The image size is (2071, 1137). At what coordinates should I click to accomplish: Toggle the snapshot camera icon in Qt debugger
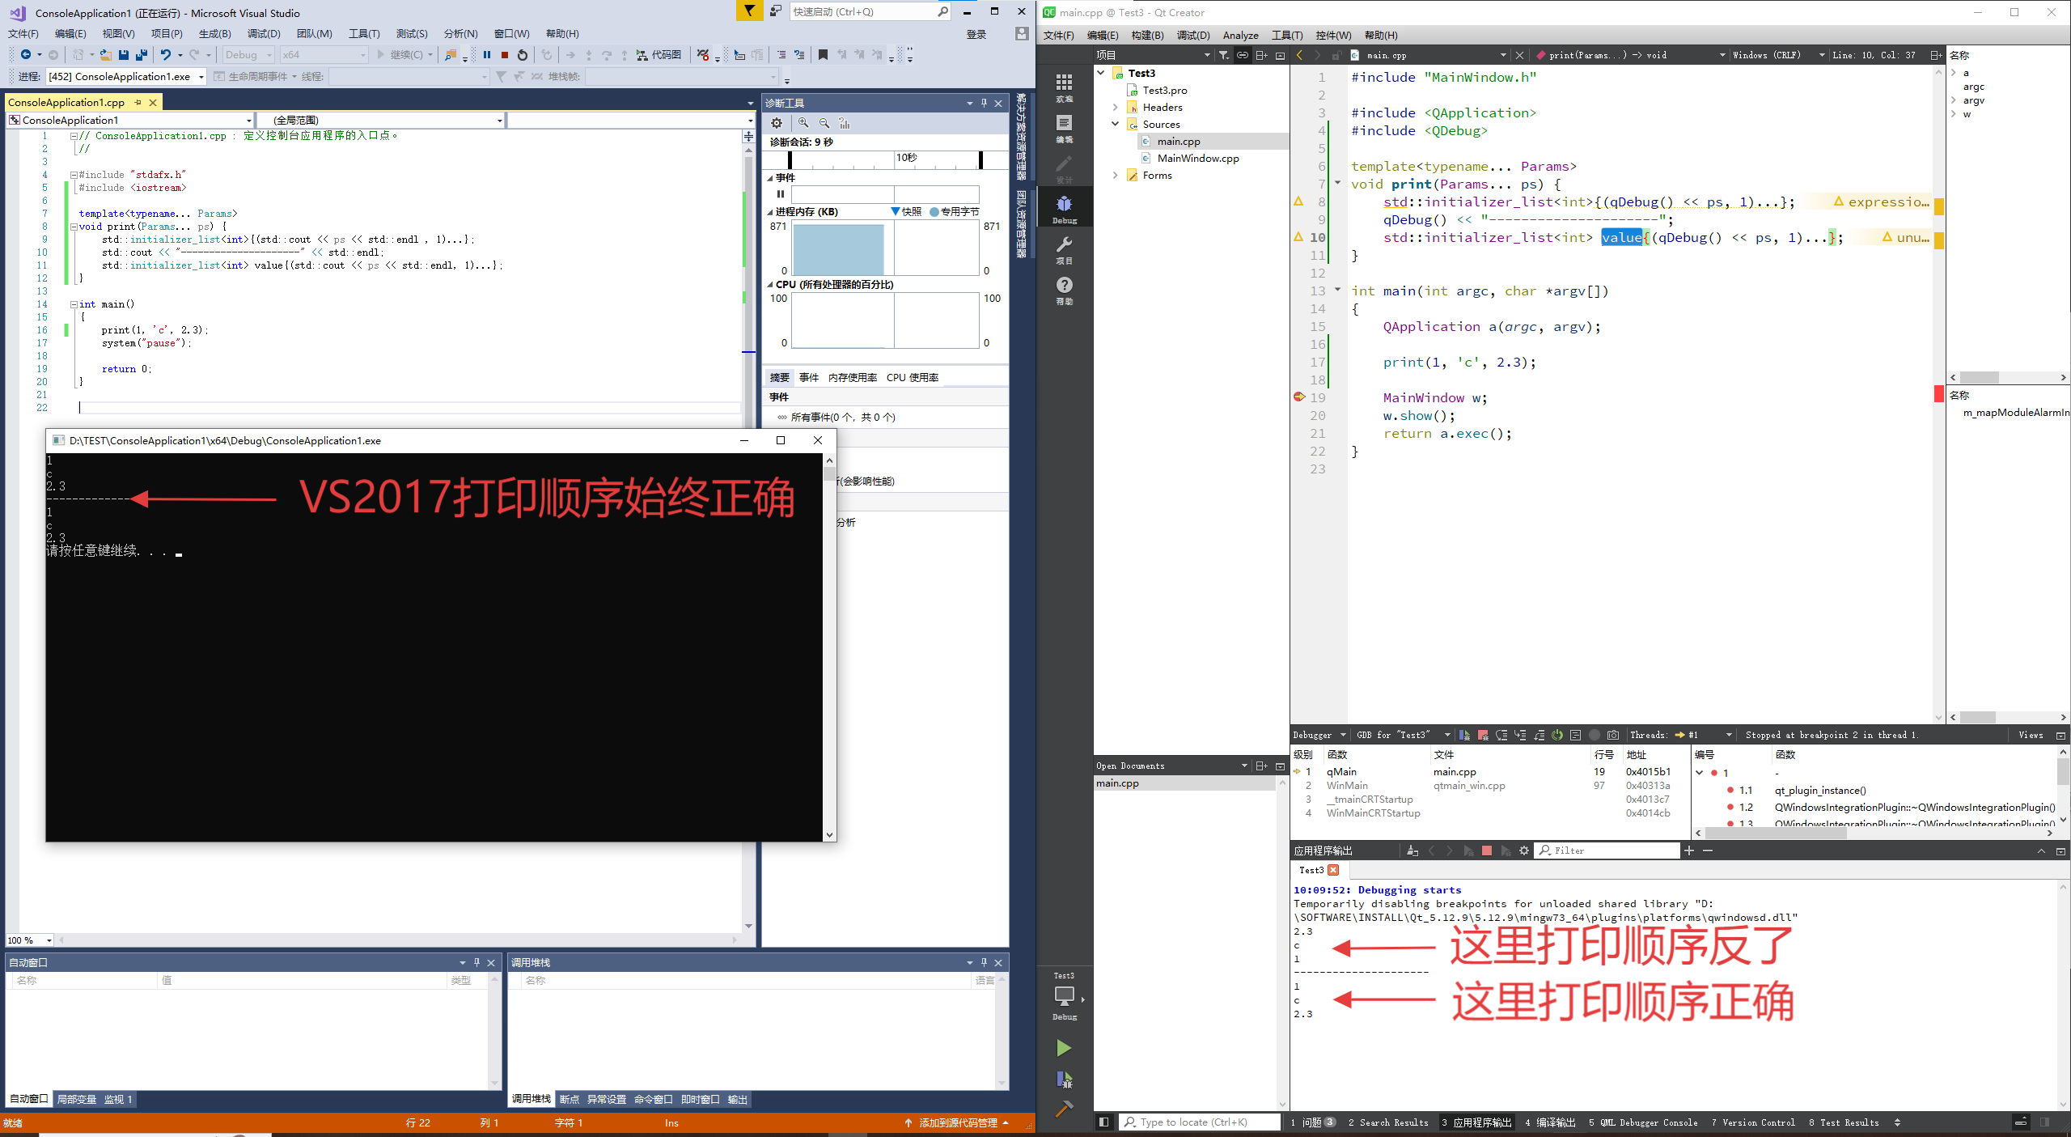click(1613, 735)
